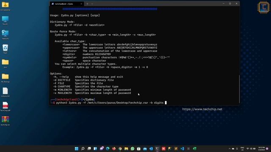
Task: Select the My Backup folder icon
Action: (x=5, y=78)
